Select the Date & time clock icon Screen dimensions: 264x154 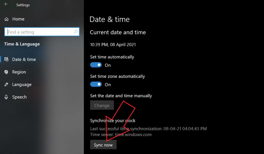(x=6, y=59)
